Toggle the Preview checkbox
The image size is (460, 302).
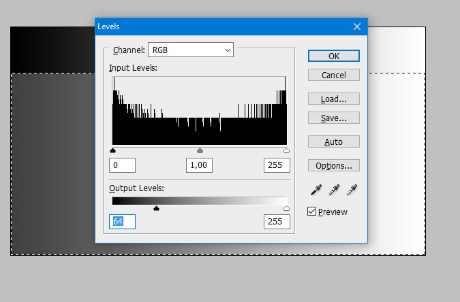[312, 212]
